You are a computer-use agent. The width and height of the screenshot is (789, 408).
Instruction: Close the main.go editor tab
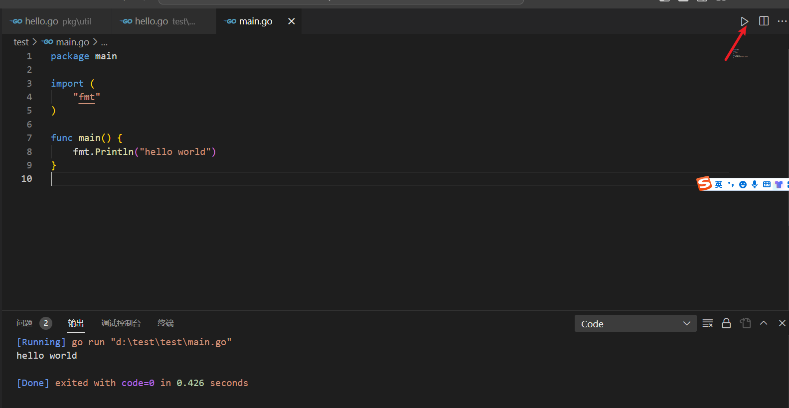point(292,21)
